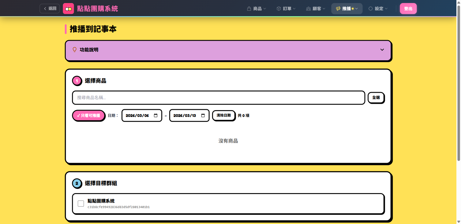Check the 點點團購系統 target group checkbox
Image resolution: width=461 pixels, height=224 pixels.
[81, 203]
